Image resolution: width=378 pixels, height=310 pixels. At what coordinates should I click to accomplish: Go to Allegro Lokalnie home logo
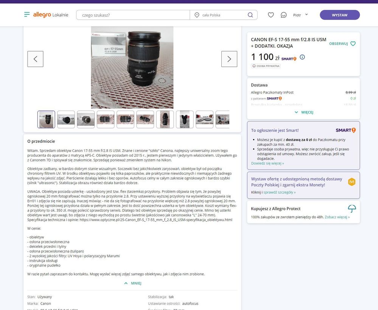50,15
